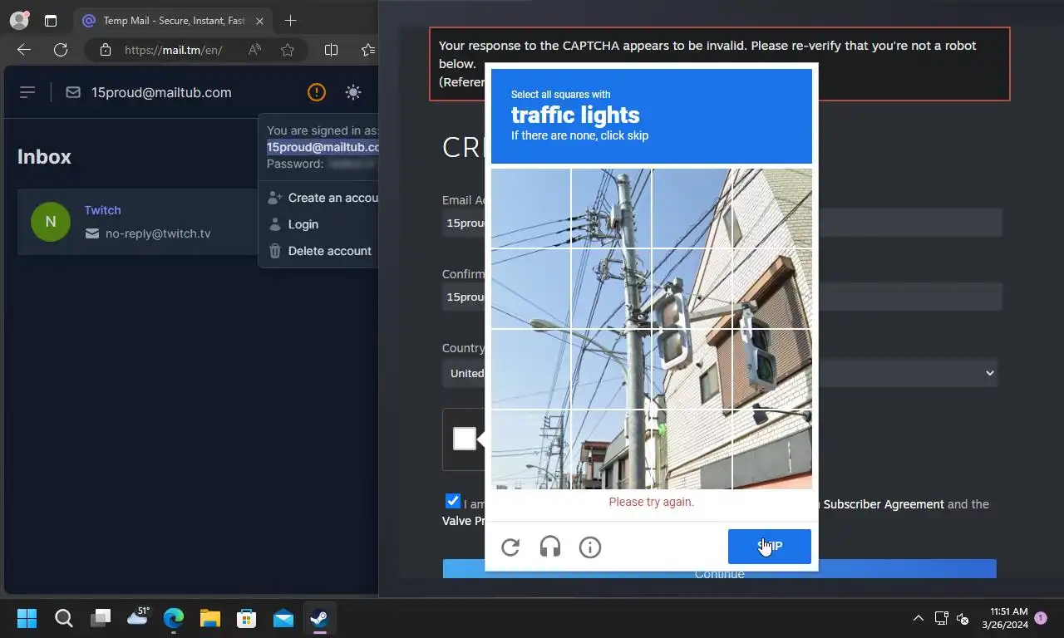Image resolution: width=1064 pixels, height=638 pixels.
Task: Go back using browser back arrow
Action: pos(24,50)
